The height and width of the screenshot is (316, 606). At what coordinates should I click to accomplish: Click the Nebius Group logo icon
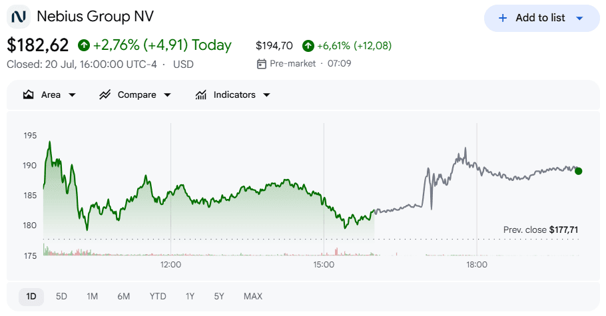(x=19, y=17)
